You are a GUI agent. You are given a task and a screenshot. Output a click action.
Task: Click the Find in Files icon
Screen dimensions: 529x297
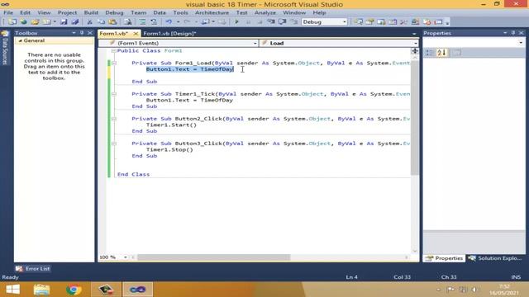(128, 22)
